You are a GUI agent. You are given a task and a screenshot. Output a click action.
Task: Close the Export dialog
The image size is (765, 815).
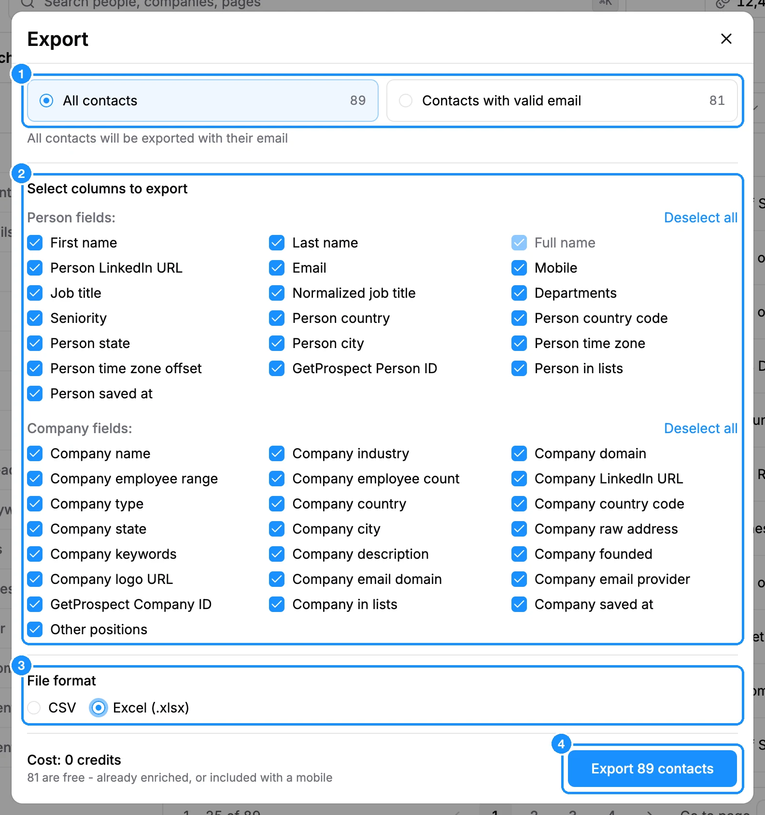pyautogui.click(x=726, y=39)
